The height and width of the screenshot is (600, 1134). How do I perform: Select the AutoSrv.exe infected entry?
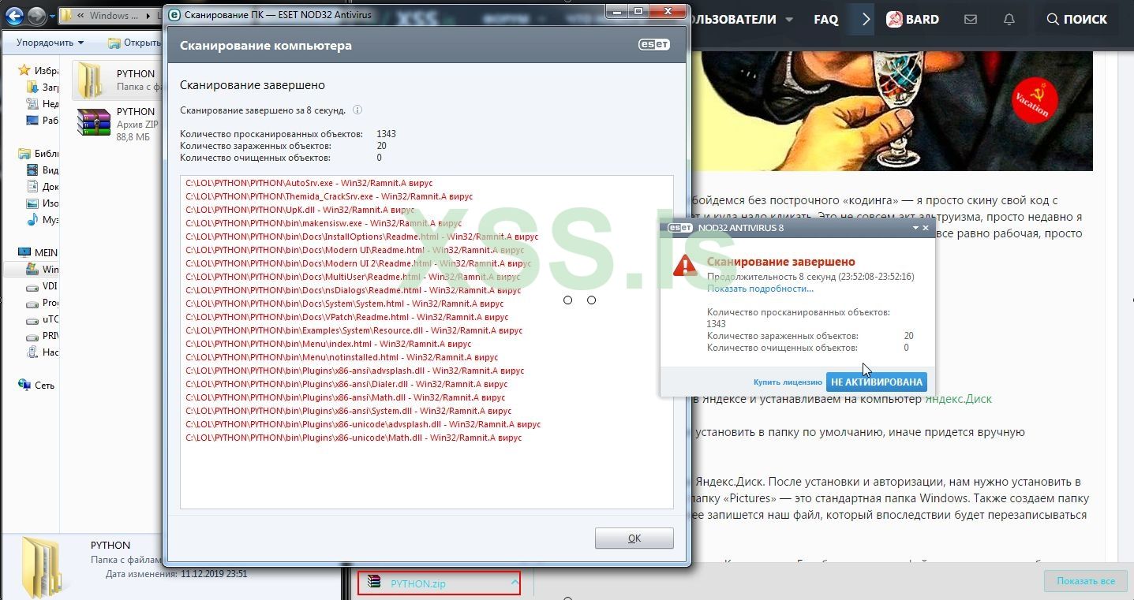pos(309,183)
